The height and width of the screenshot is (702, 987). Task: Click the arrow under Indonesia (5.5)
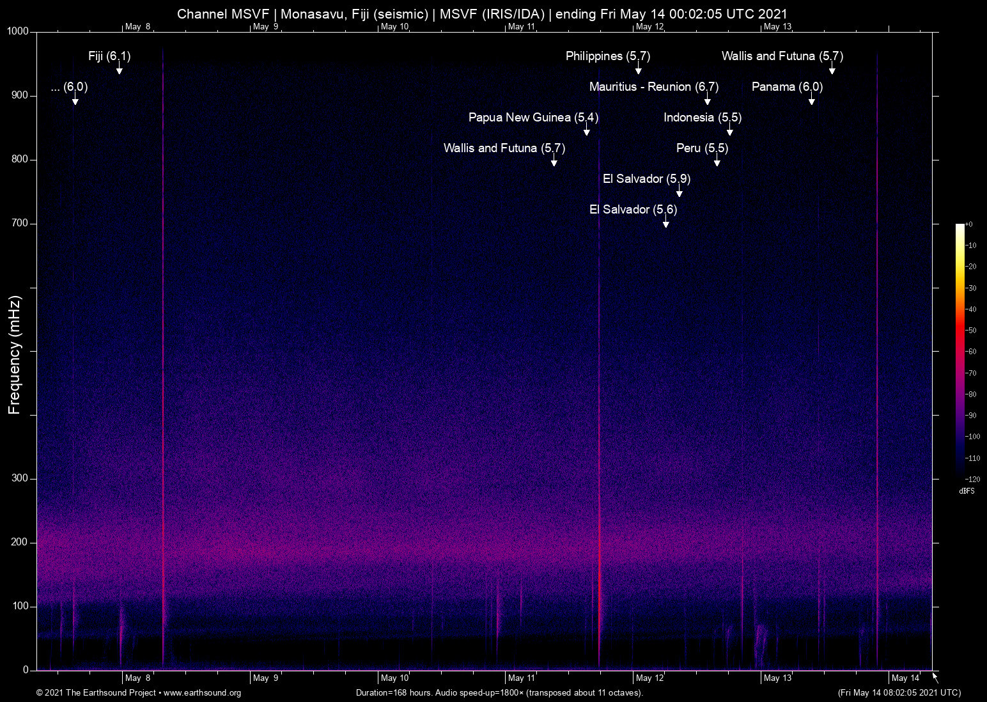(x=729, y=131)
